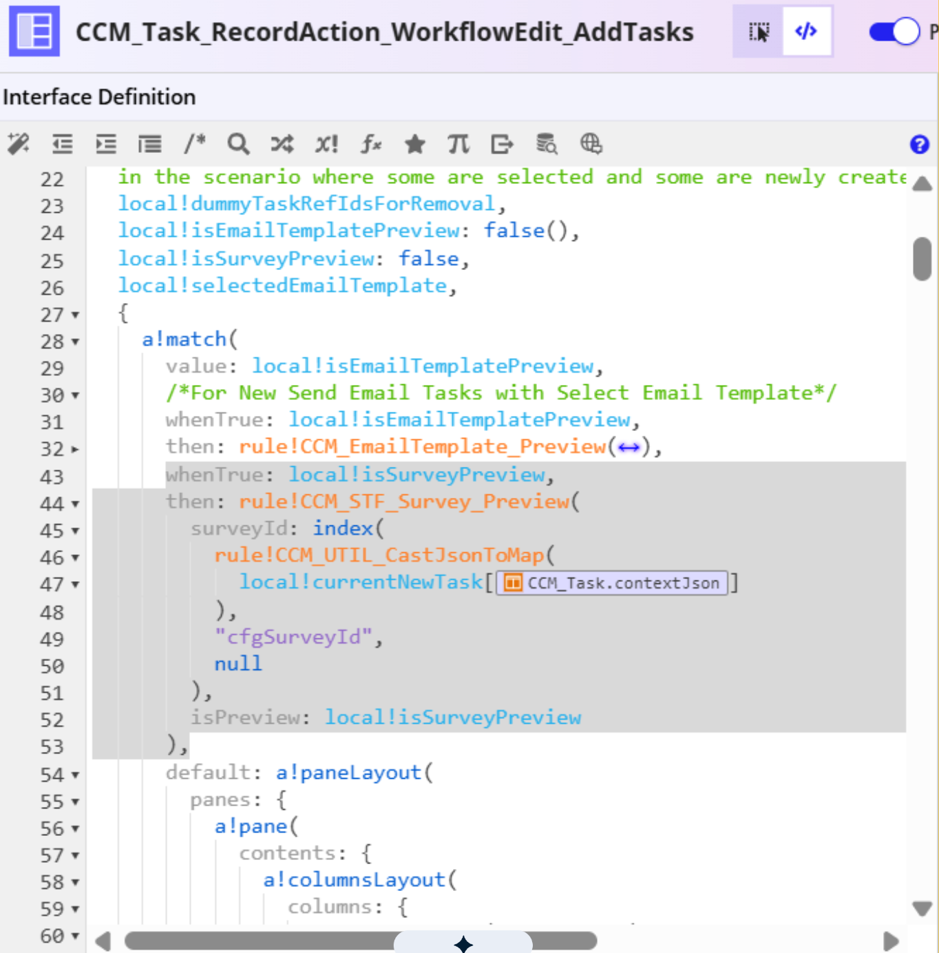Viewport: 939px width, 953px height.
Task: Click local!dummyTaskRefIdsForRemoval on line 23
Action: coord(306,204)
